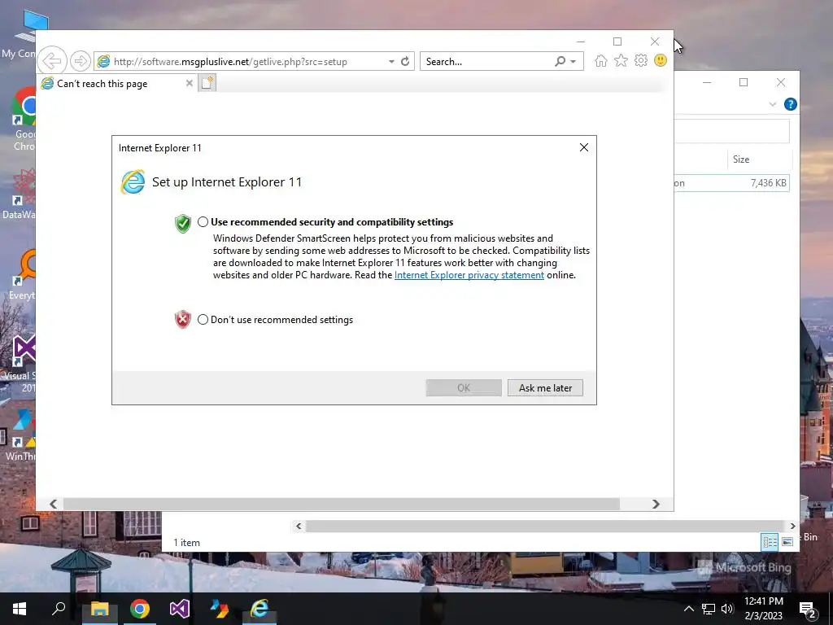Click the magnifier search icon in search box
The image size is (833, 625).
click(560, 61)
